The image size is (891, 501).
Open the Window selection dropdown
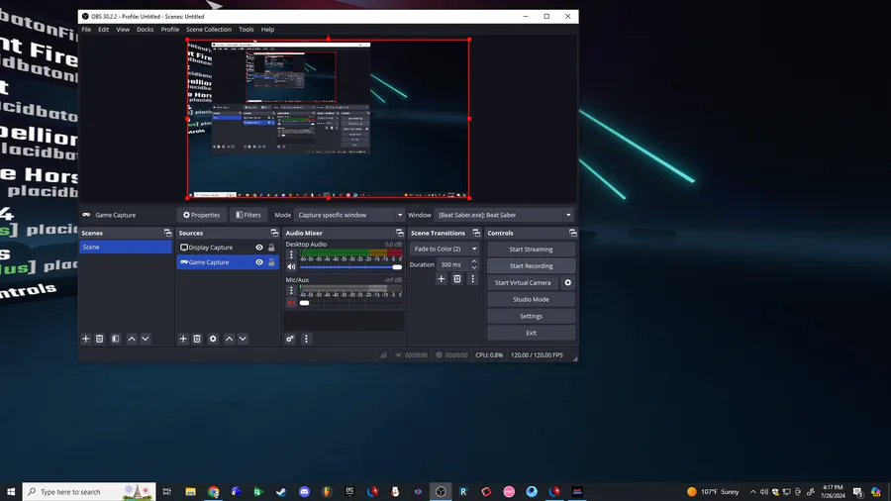tap(504, 215)
